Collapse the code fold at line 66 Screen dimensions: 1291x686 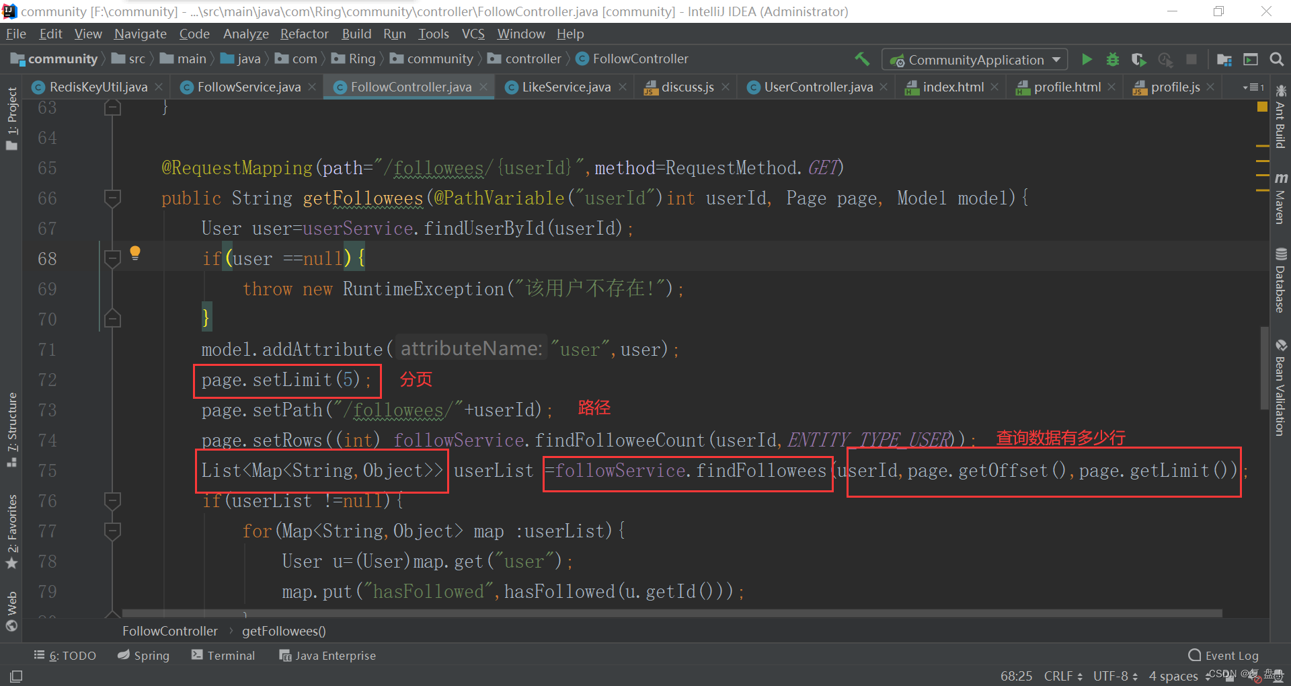[x=112, y=198]
